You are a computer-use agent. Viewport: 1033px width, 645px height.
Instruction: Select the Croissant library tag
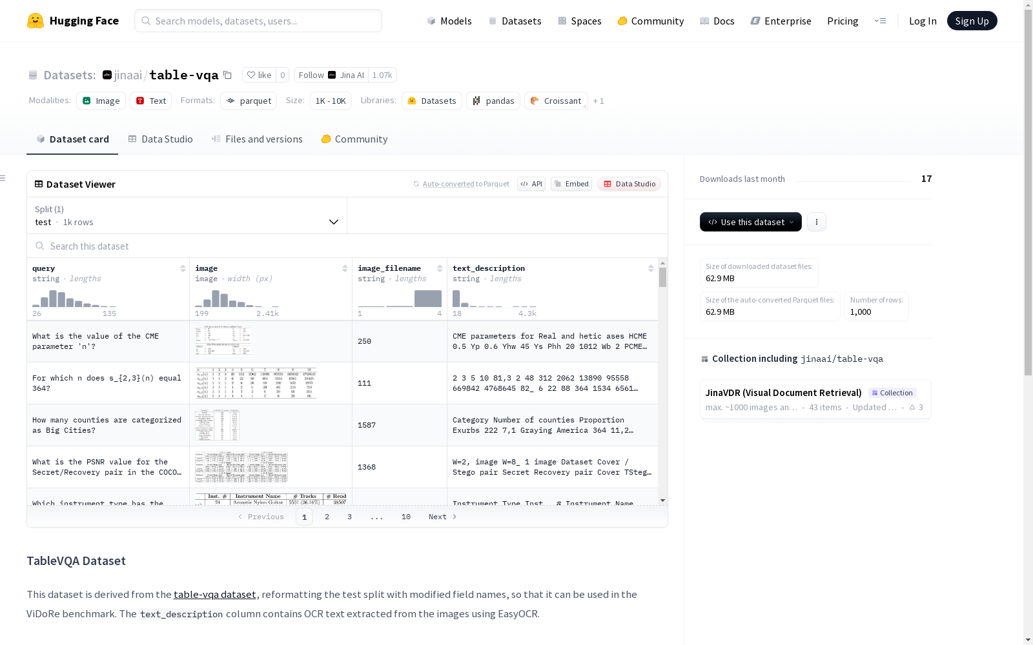[556, 101]
